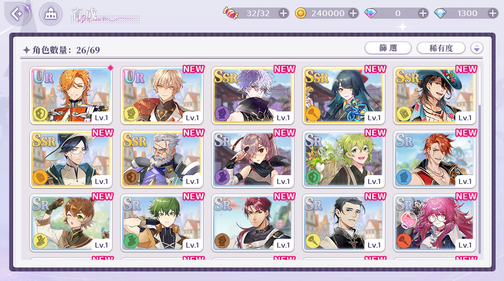
Task: Pick the green-haired SR card with flowers
Action: point(344,159)
